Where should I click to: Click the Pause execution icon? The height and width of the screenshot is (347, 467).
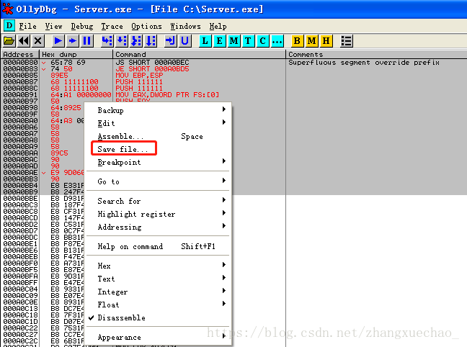87,41
